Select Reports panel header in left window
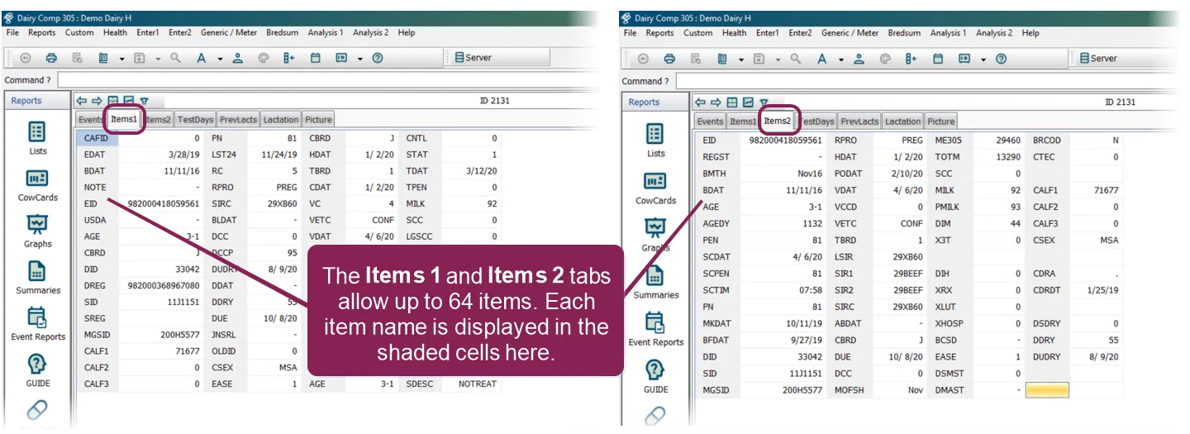This screenshot has width=1190, height=434. 38,100
